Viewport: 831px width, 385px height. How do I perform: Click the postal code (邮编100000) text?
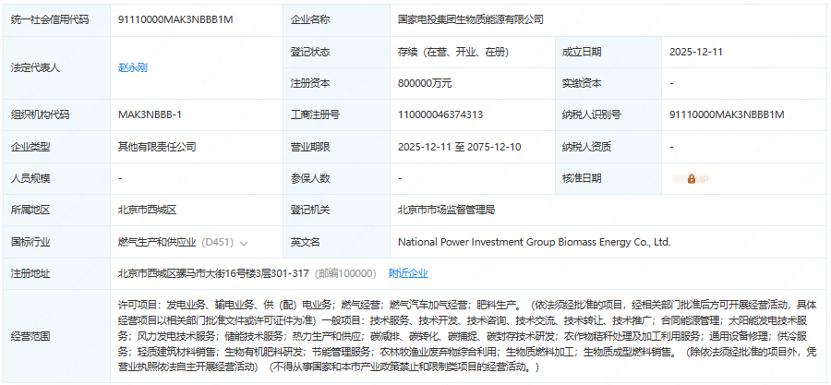(346, 273)
